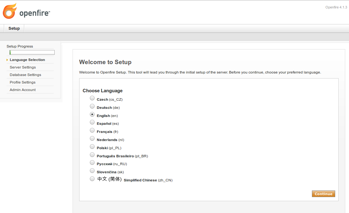Click the orange arrow beside Language Selection

(x=7, y=60)
